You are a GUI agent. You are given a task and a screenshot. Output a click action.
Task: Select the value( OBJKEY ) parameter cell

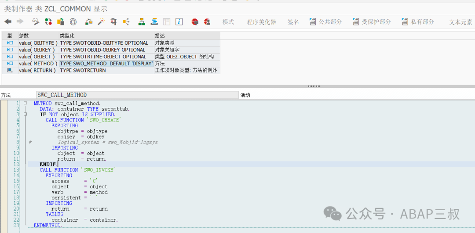(38, 50)
